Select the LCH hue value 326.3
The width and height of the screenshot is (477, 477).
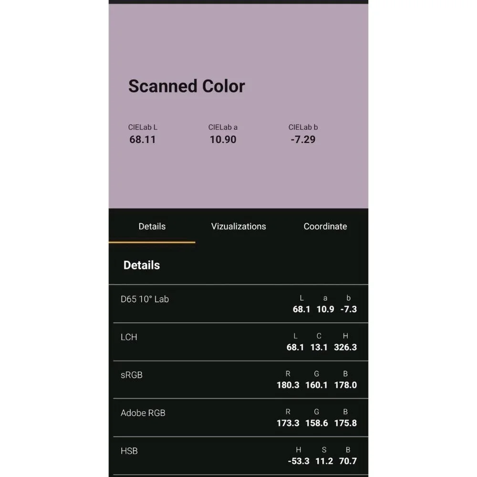pyautogui.click(x=345, y=347)
